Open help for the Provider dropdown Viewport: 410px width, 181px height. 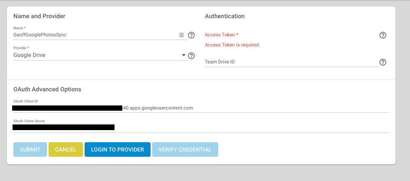click(191, 56)
